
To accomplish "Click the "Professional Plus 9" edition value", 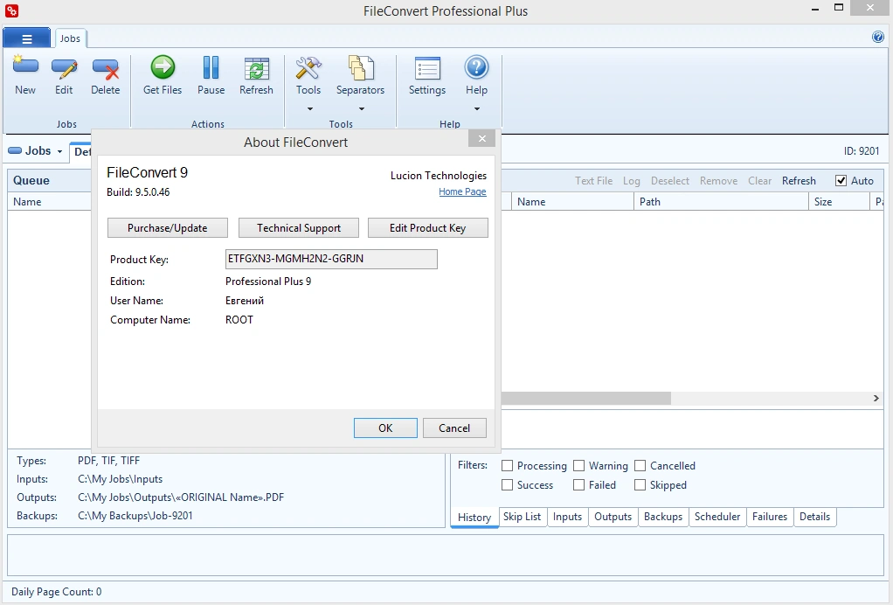I will coord(268,282).
